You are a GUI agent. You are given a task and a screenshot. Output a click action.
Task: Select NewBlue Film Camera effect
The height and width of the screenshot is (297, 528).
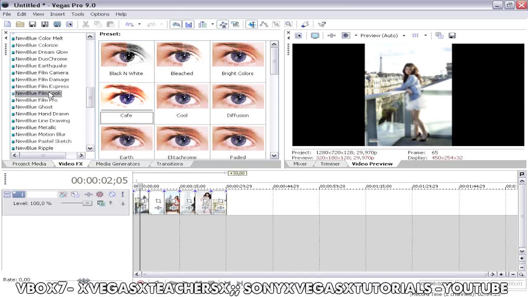pyautogui.click(x=42, y=73)
